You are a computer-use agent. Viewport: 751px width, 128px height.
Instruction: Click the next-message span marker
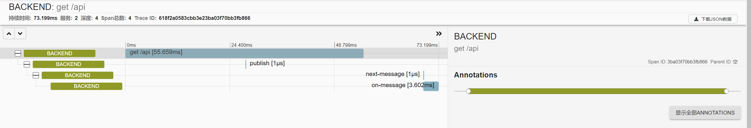tap(424, 75)
